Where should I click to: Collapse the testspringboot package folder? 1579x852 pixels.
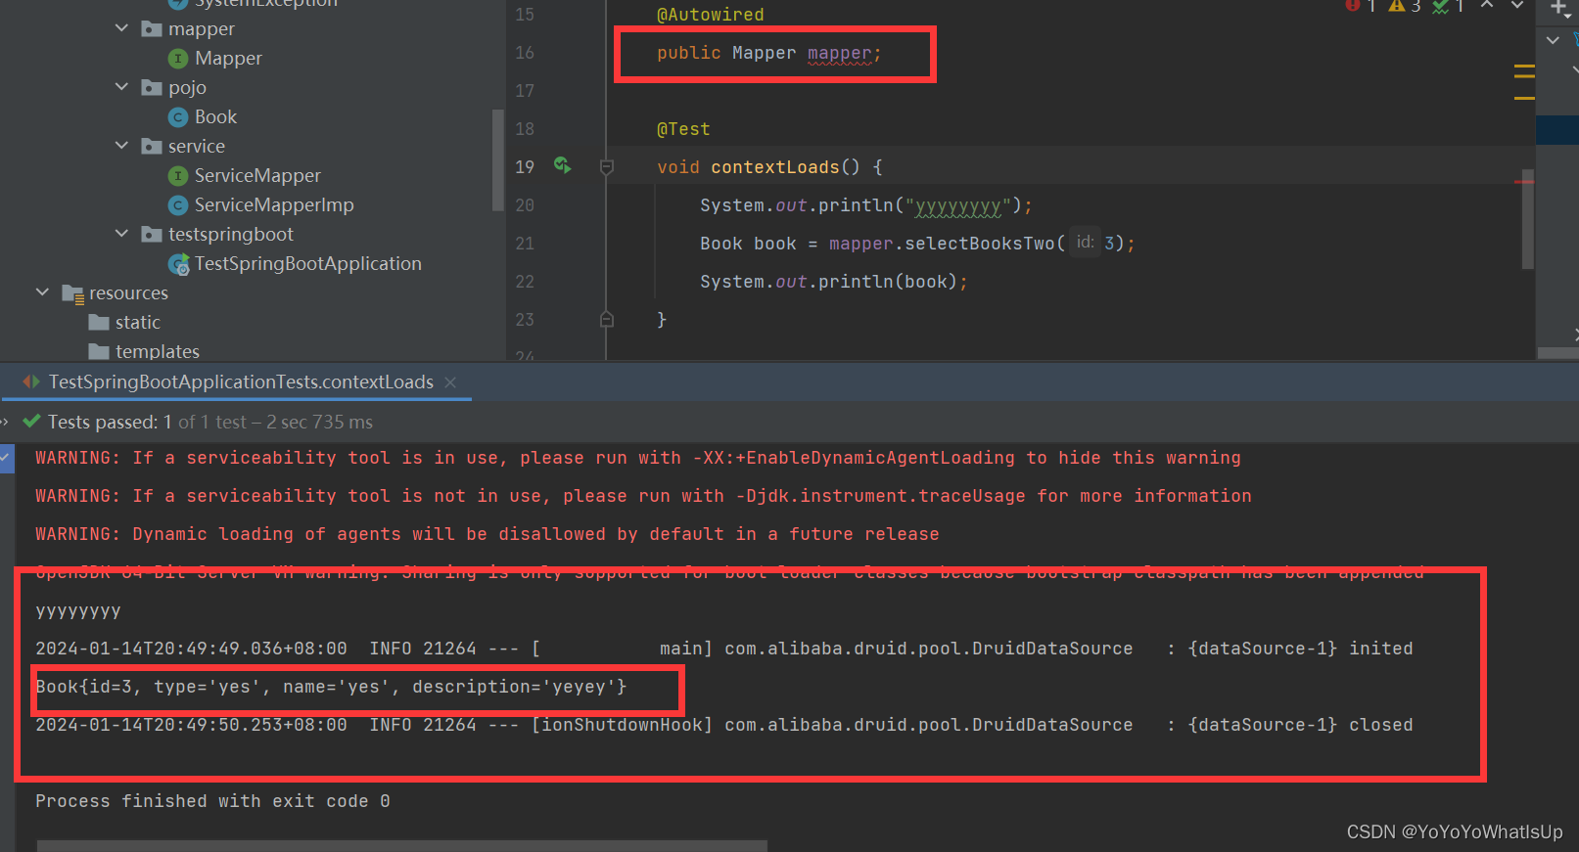click(x=121, y=234)
